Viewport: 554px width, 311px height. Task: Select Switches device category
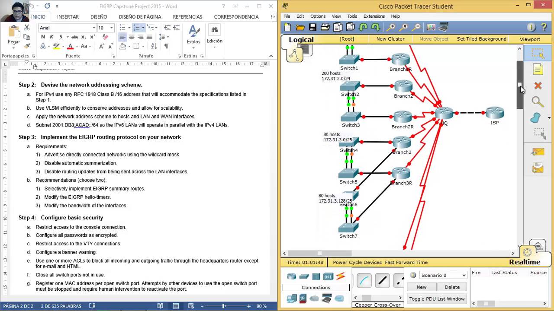pyautogui.click(x=304, y=276)
